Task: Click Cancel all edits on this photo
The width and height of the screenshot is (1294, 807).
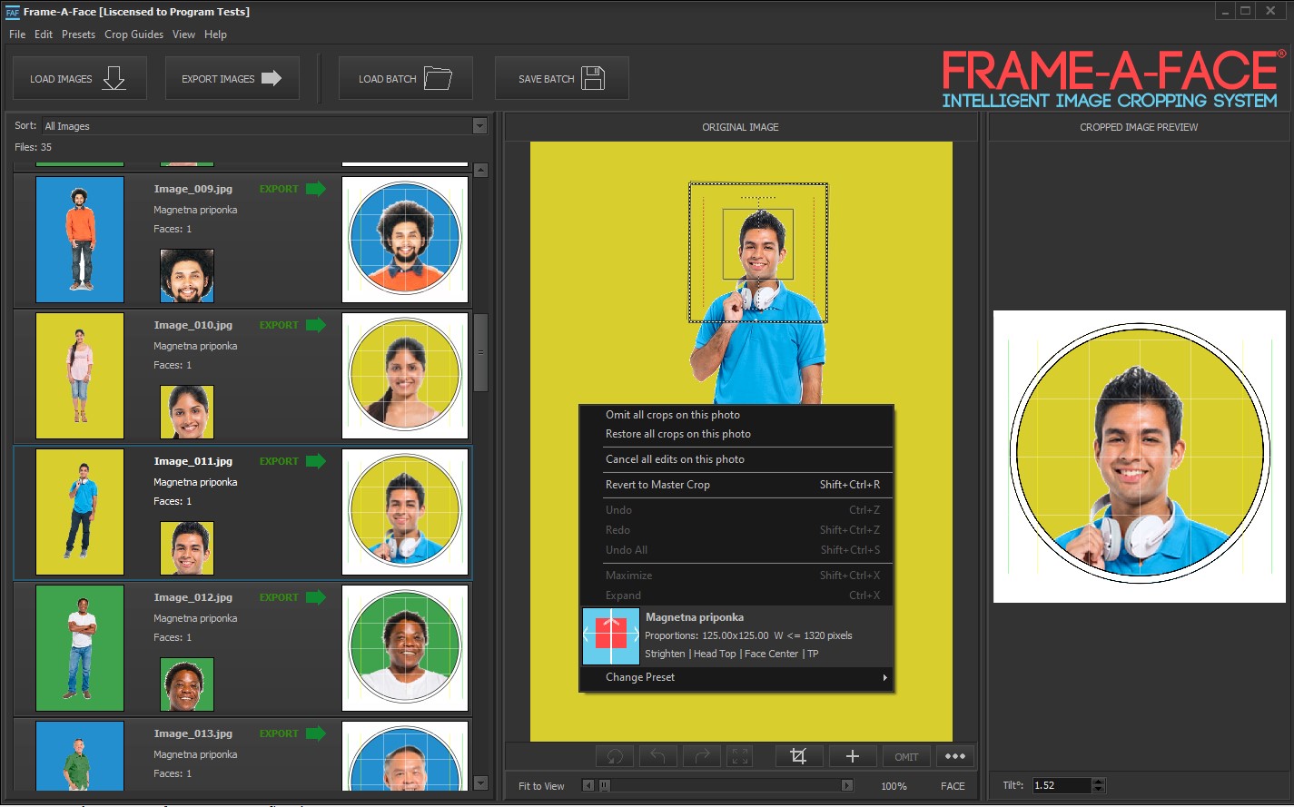Action: point(675,459)
